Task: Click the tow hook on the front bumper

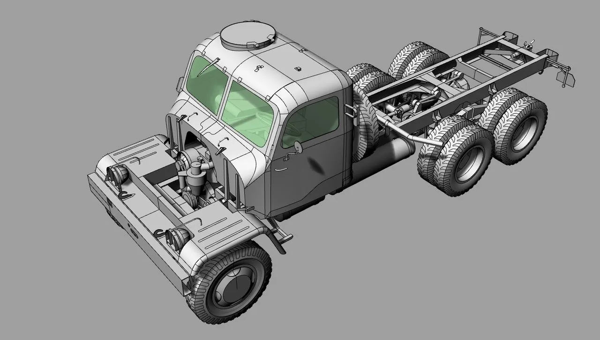Action: pos(159,232)
